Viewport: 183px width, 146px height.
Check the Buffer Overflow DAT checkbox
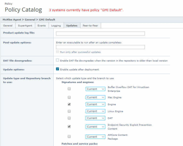pyautogui.click(x=69, y=89)
